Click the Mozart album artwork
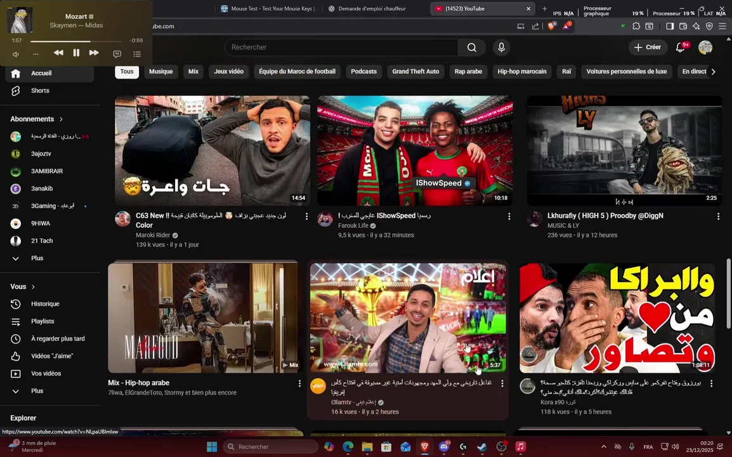Viewport: 732px width, 457px height. 20,20
